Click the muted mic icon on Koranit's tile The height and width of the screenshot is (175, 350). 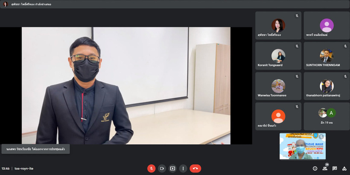tap(297, 46)
